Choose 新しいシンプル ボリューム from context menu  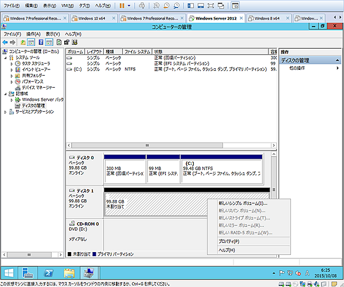[243, 203]
